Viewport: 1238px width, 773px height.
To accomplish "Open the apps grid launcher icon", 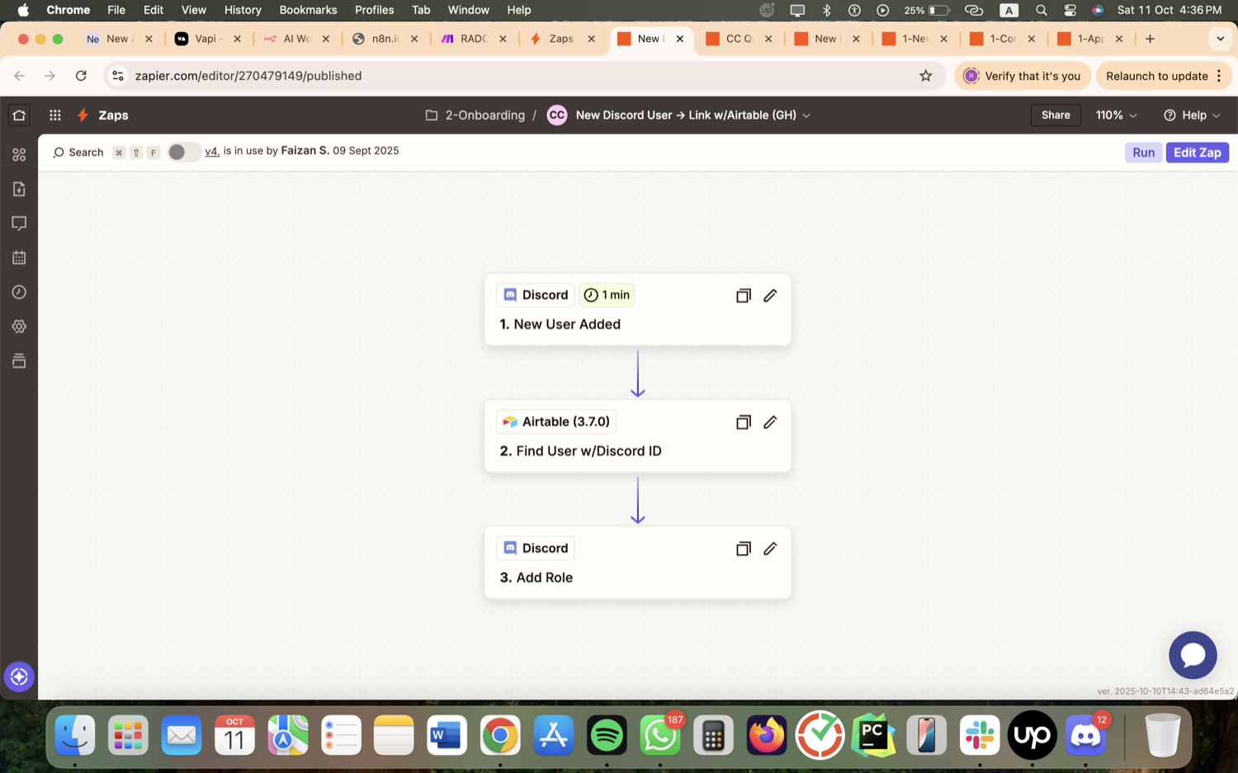I will click(x=55, y=115).
